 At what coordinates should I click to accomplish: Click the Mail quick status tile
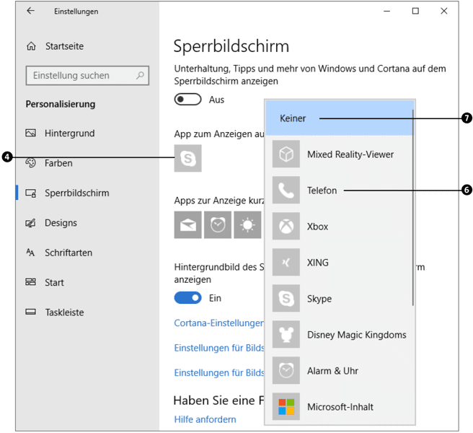[x=187, y=225]
